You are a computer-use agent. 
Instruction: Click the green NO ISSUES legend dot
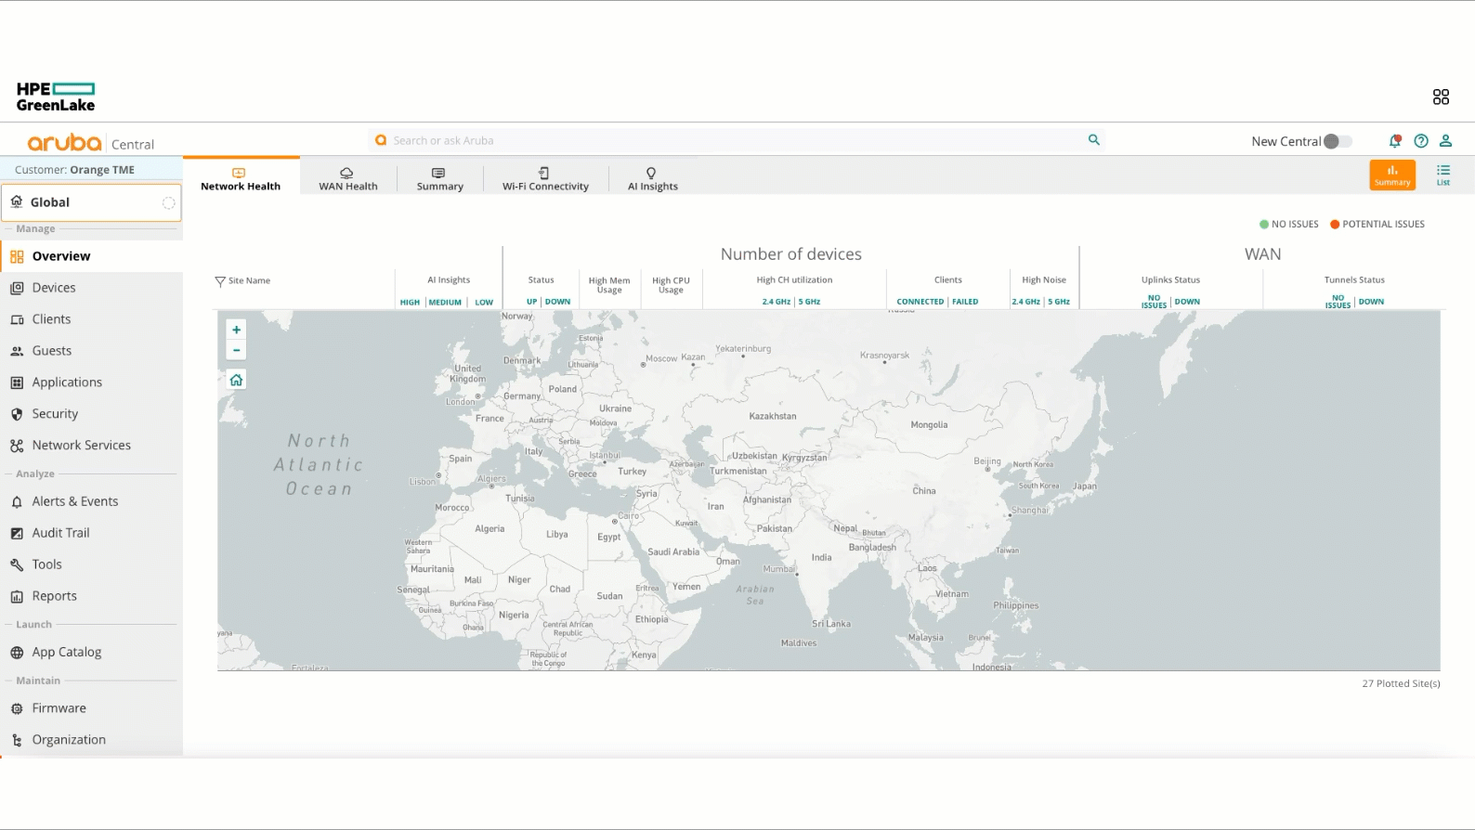(1264, 225)
